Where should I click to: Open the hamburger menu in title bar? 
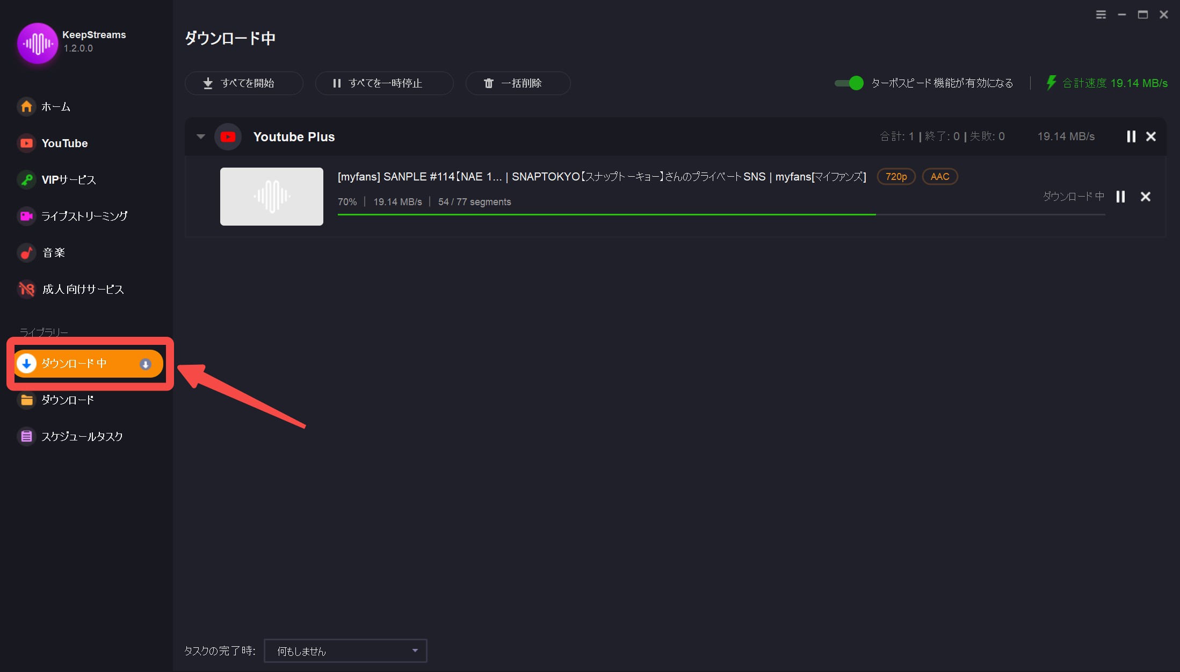(1101, 15)
